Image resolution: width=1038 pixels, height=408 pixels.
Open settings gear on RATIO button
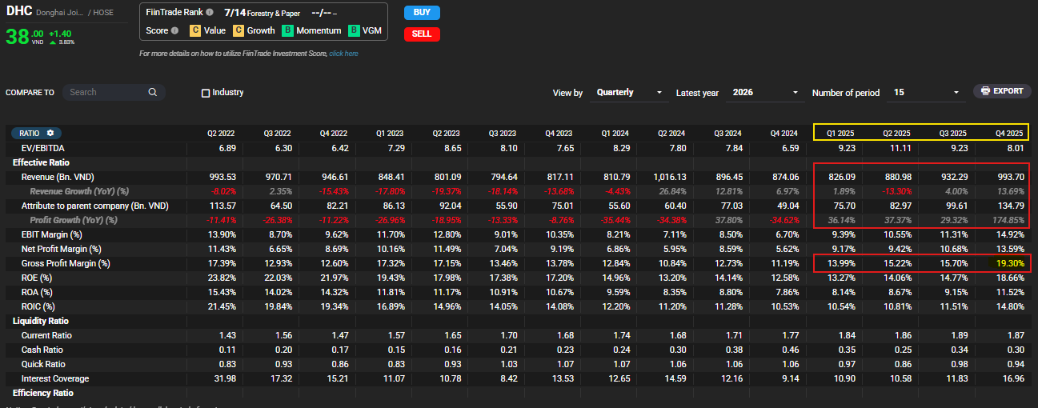click(50, 133)
